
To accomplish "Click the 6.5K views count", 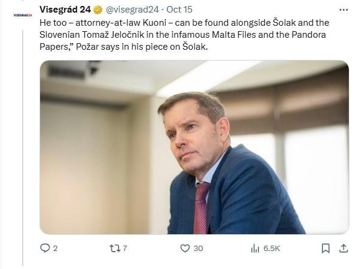I will click(x=272, y=249).
